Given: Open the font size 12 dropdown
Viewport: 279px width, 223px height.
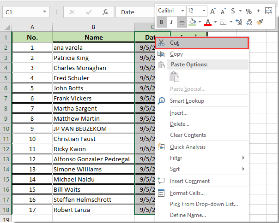Looking at the screenshot, I should [x=204, y=11].
